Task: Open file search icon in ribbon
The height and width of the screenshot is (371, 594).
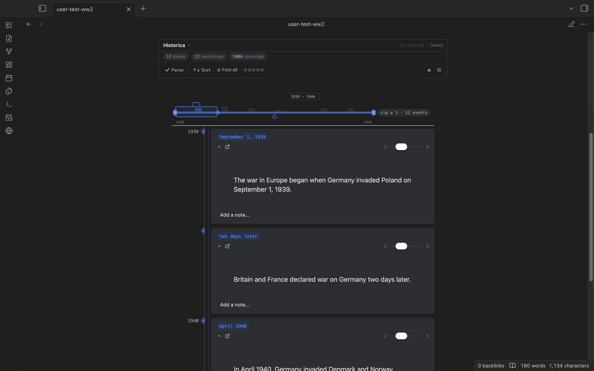Action: [x=9, y=38]
